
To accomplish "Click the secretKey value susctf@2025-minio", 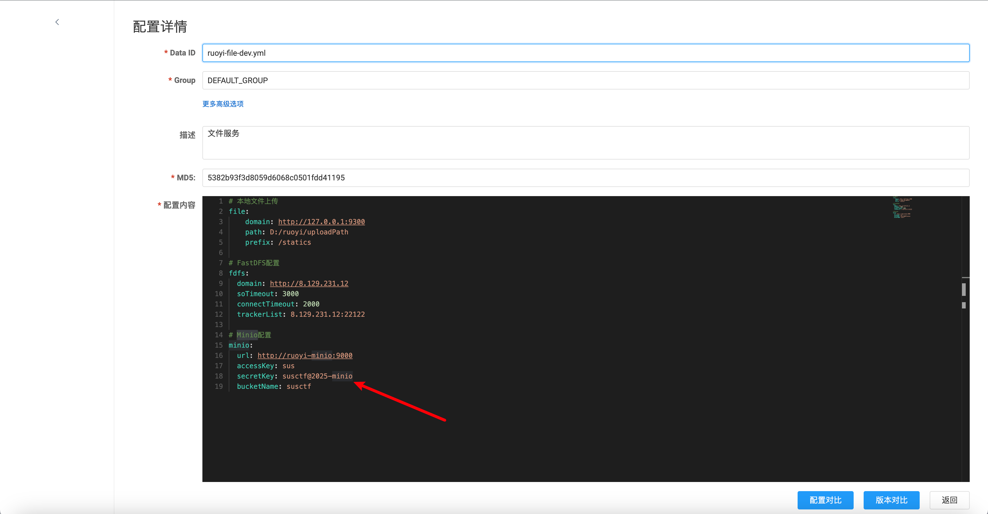I will 317,376.
